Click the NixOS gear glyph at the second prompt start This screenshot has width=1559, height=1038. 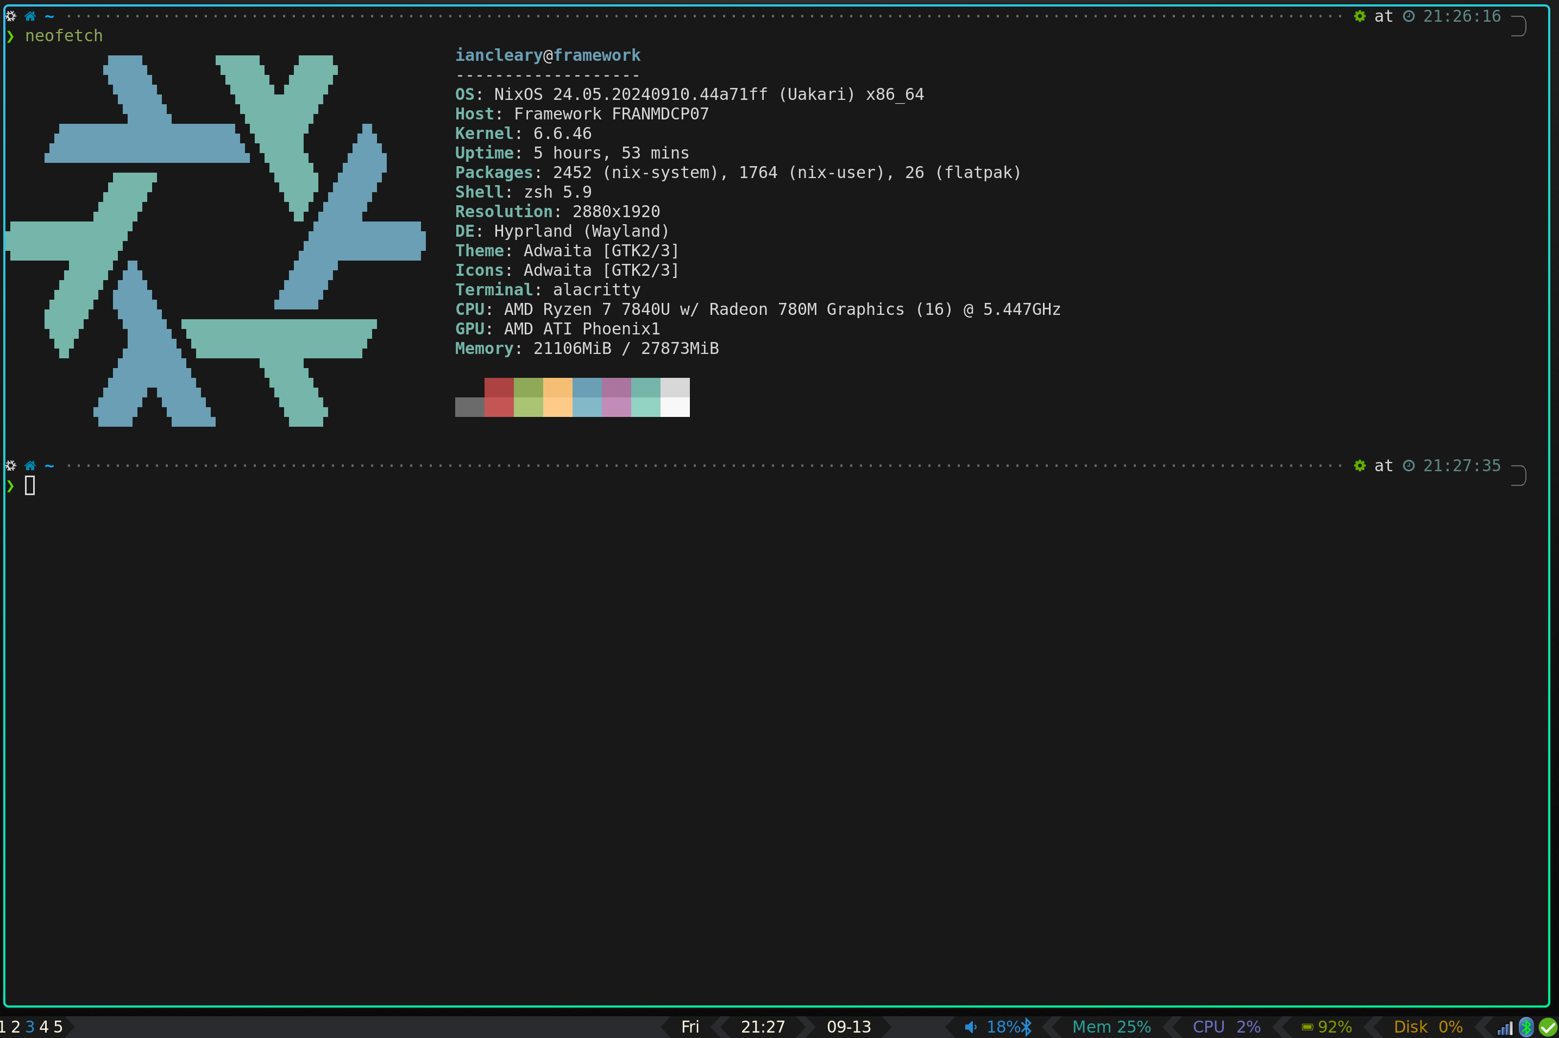[11, 465]
